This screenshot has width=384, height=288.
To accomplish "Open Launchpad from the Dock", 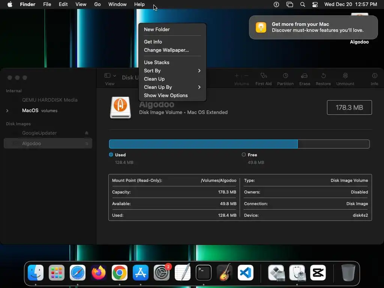I will (57, 273).
